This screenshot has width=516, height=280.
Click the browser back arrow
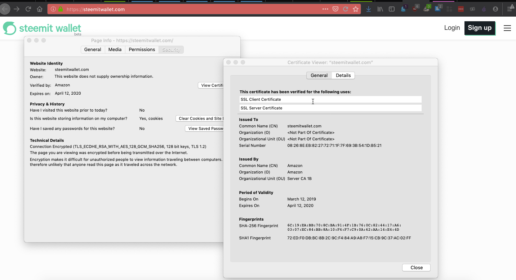tap(4, 9)
